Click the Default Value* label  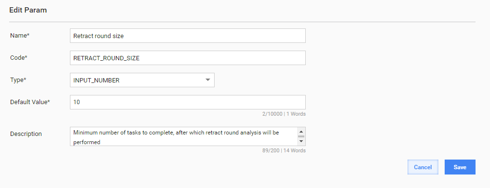pyautogui.click(x=30, y=102)
